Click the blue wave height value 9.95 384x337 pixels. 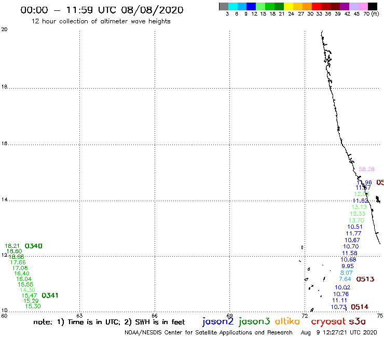(348, 266)
